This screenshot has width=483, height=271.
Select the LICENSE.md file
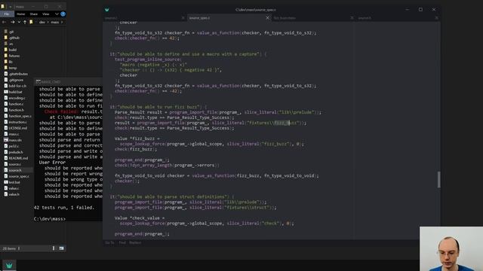[x=18, y=128]
